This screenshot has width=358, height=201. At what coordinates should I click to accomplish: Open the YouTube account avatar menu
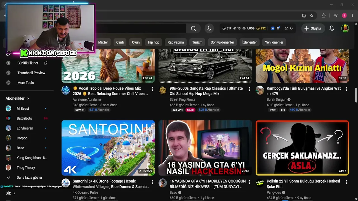(345, 28)
